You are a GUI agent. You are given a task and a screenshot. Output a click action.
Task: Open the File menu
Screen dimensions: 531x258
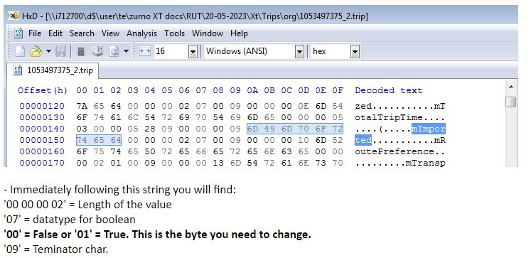[35, 33]
